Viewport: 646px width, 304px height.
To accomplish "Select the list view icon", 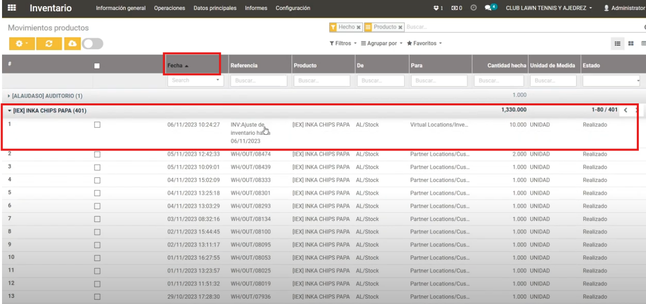I will 618,44.
